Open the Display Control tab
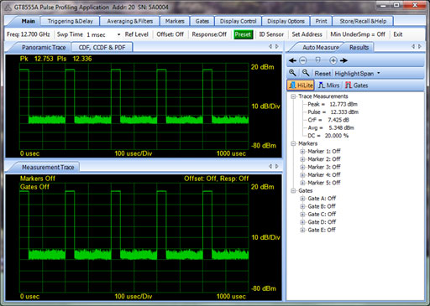Viewport: 430px width, 306px height. (238, 21)
